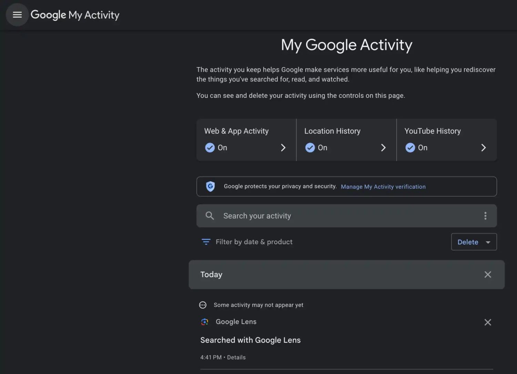Open the three-dot search options menu
This screenshot has height=374, width=517.
485,216
